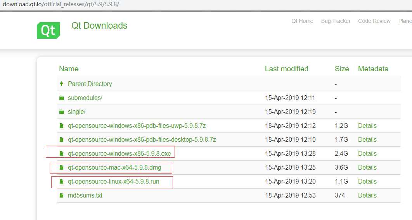Click the 15-Apr-2019 13:28 date
Image resolution: width=412 pixels, height=220 pixels.
[x=290, y=153]
